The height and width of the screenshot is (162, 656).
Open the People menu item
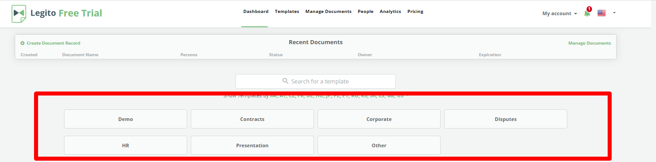365,12
